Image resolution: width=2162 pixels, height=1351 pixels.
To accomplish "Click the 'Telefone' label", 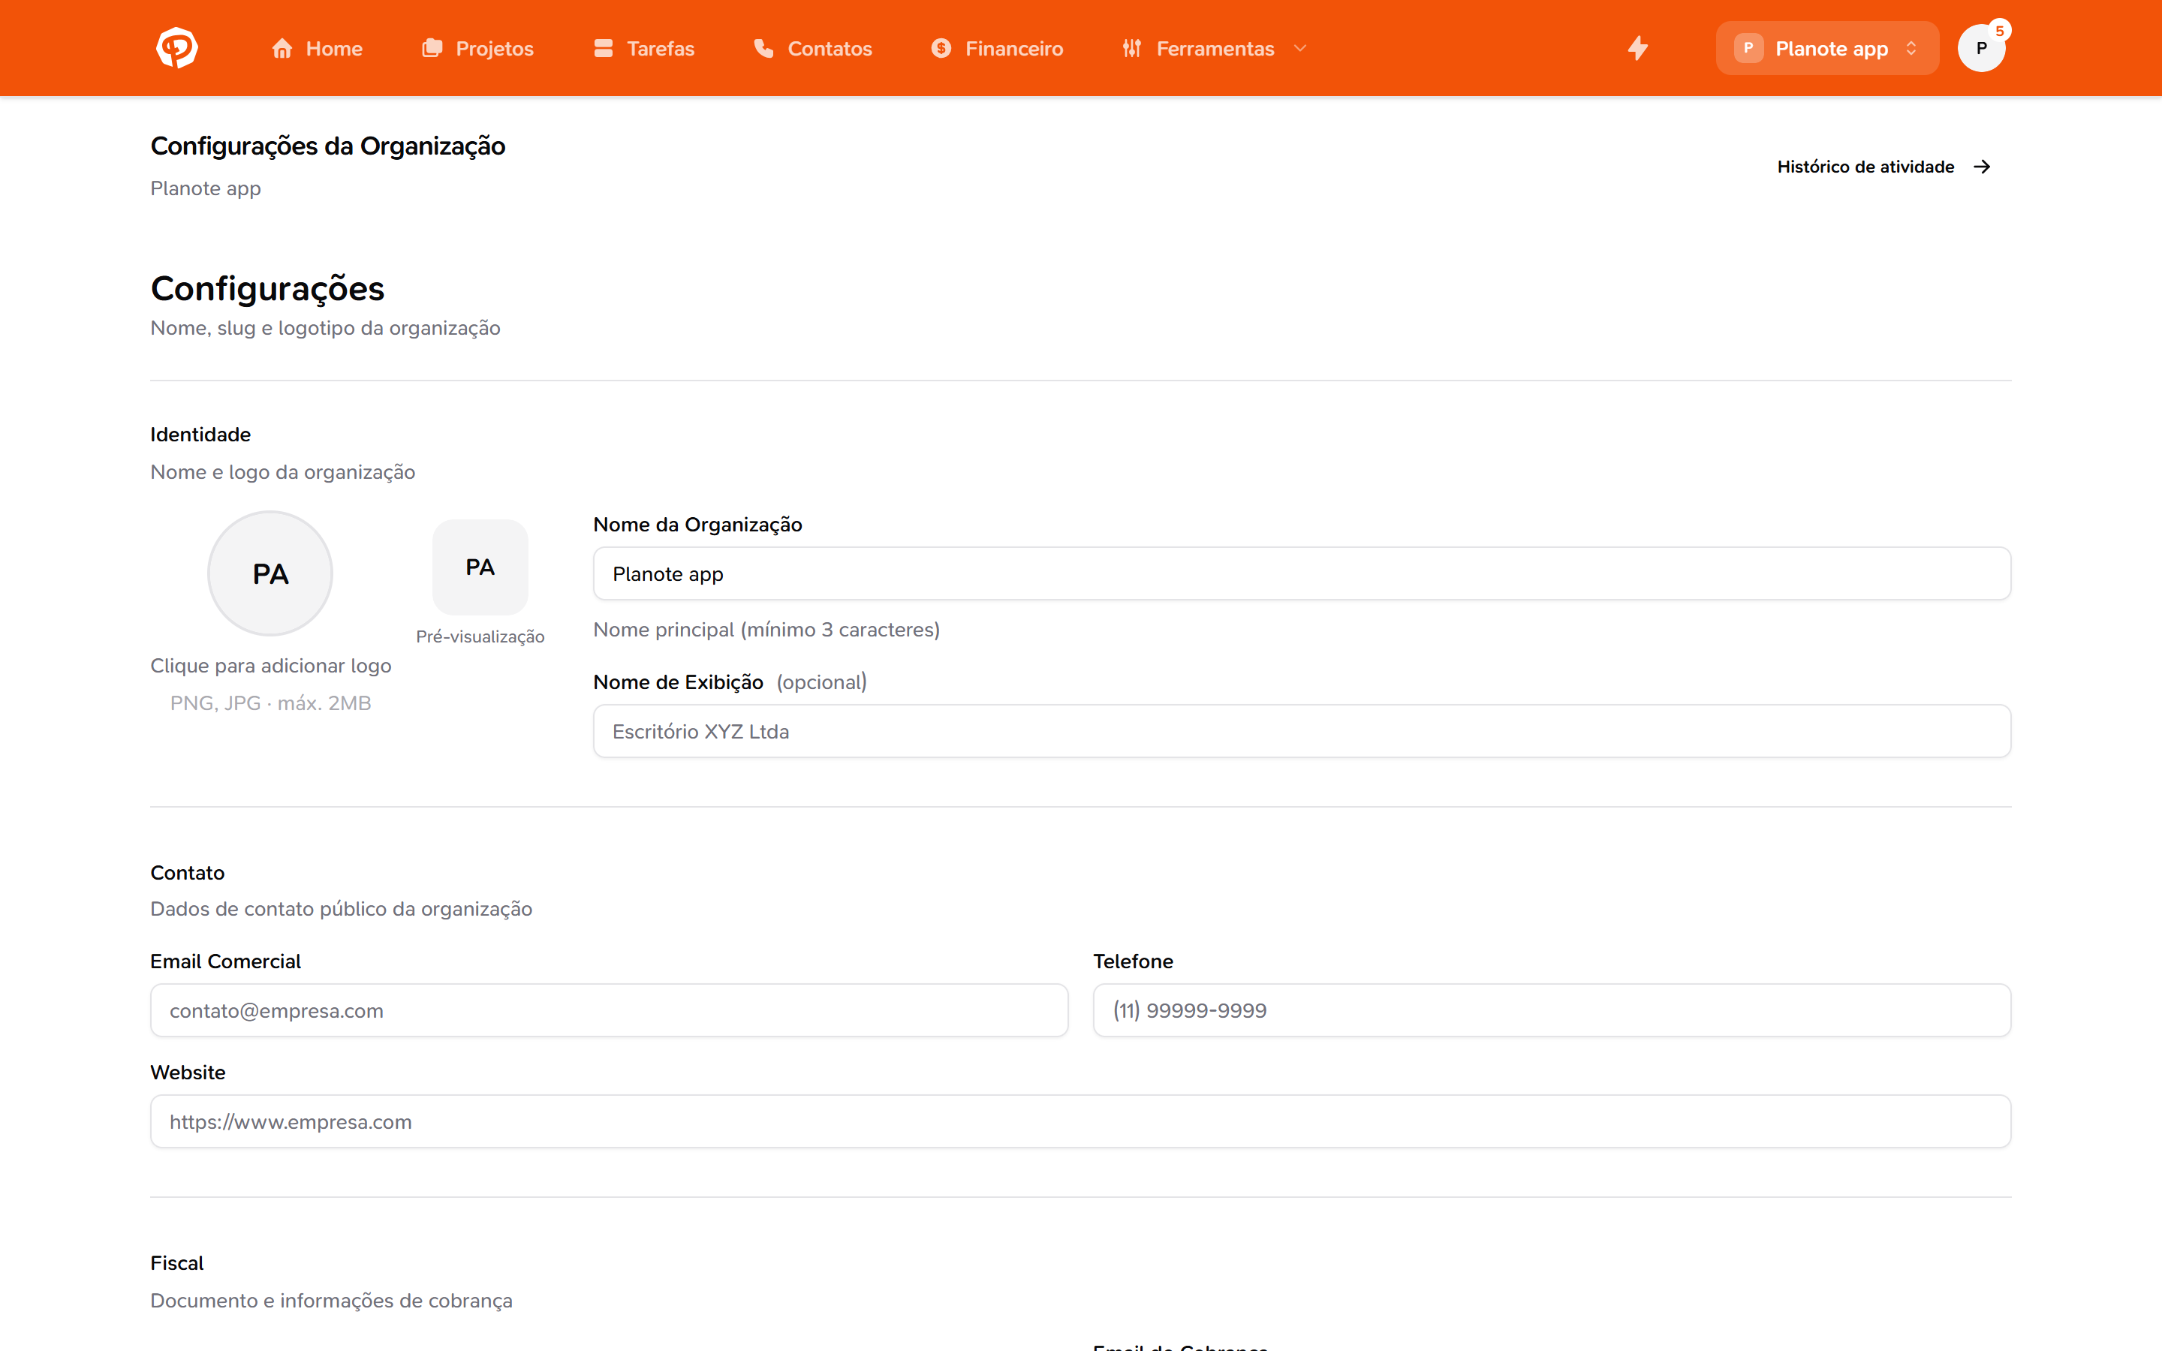I will [x=1133, y=961].
